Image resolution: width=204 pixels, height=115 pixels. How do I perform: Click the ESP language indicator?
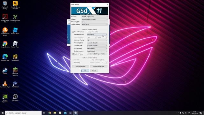click(x=189, y=113)
